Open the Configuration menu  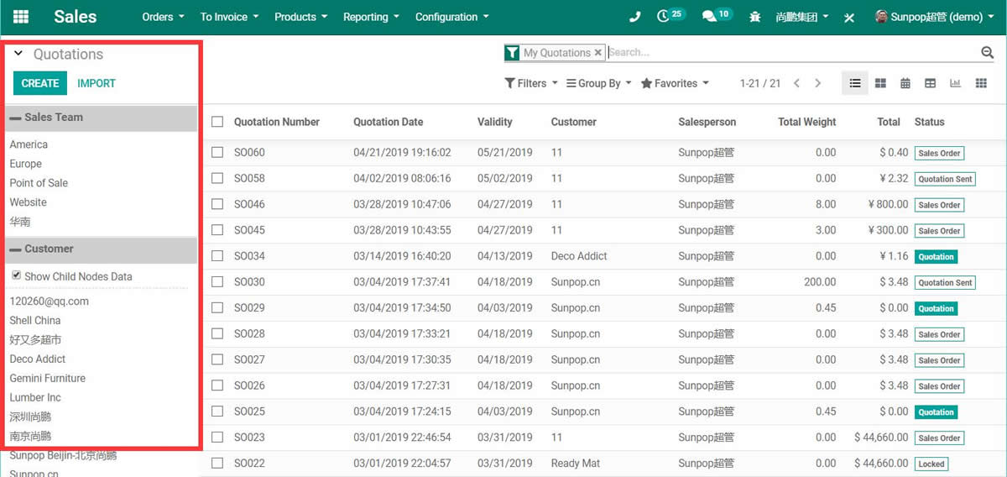(451, 17)
